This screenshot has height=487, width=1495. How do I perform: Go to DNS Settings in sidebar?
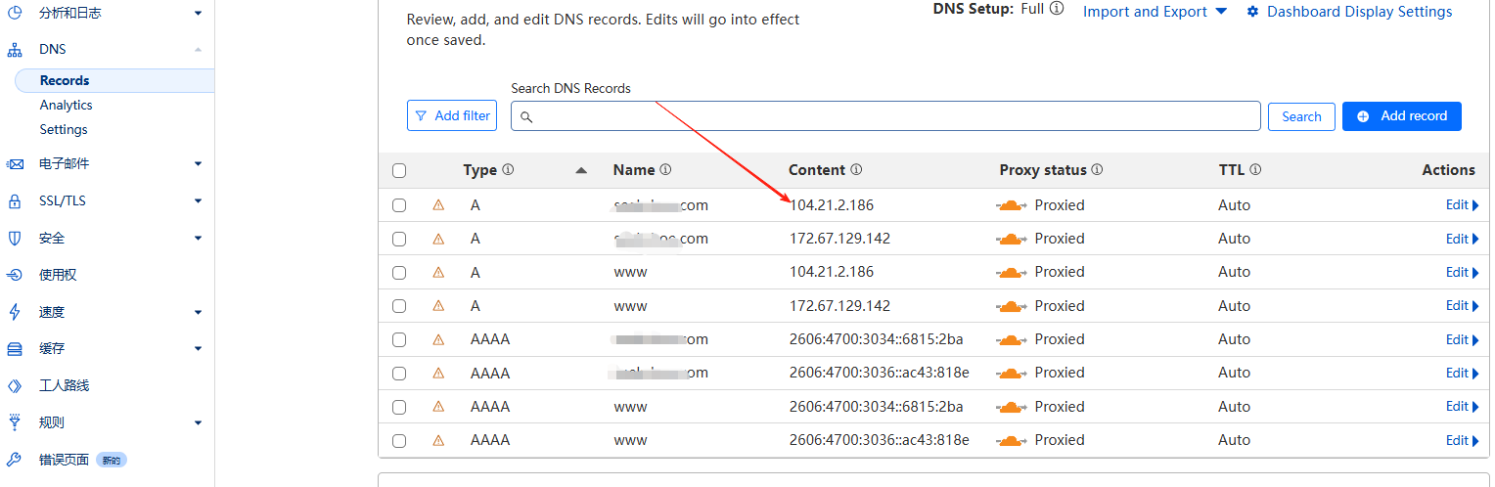(64, 129)
